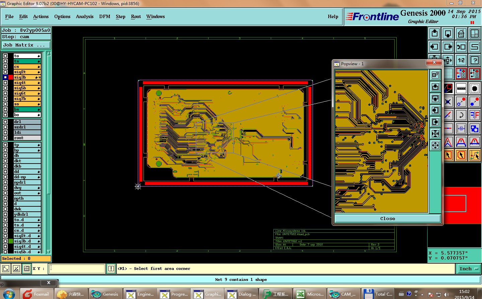Toggle the checkbox for layer 'mpdrl'
This screenshot has width=482, height=299.
(5, 182)
